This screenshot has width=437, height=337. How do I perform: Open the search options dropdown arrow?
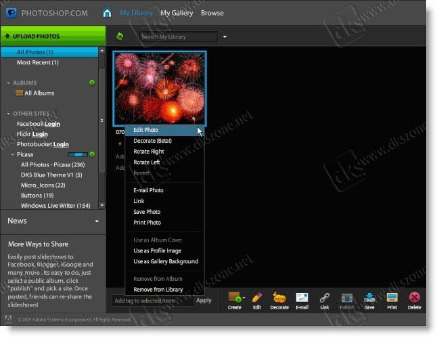225,37
